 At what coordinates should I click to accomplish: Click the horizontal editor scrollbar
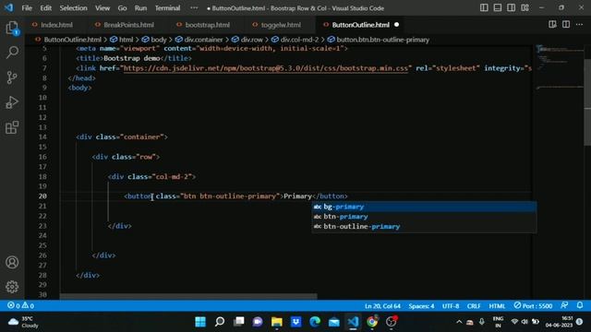tap(188, 296)
